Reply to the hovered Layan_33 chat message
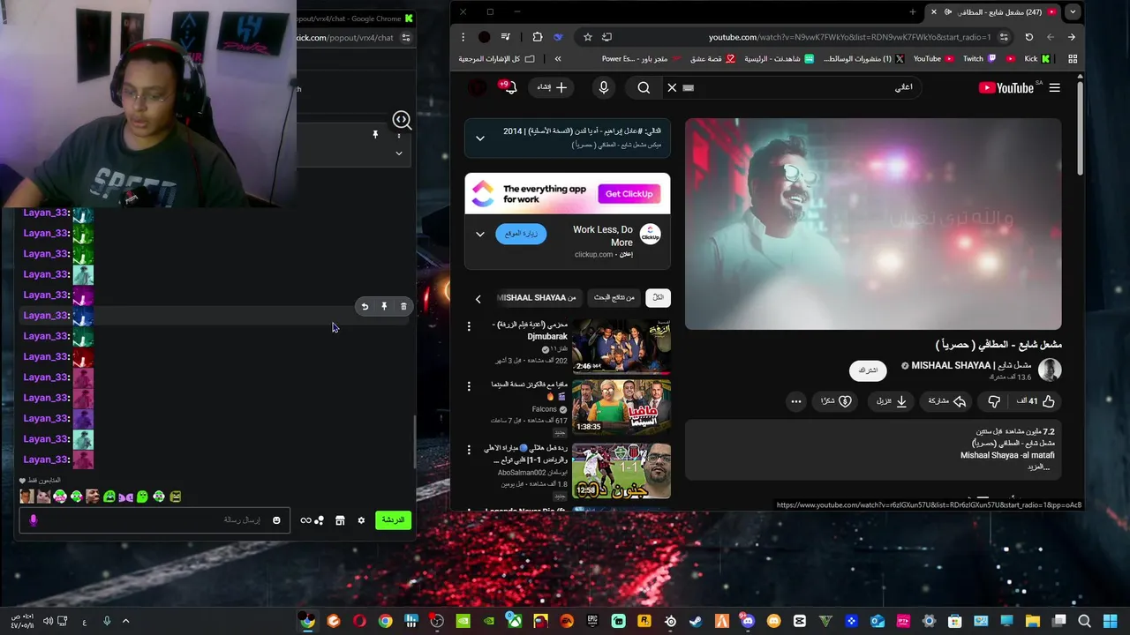Viewport: 1130px width, 635px height. point(365,306)
